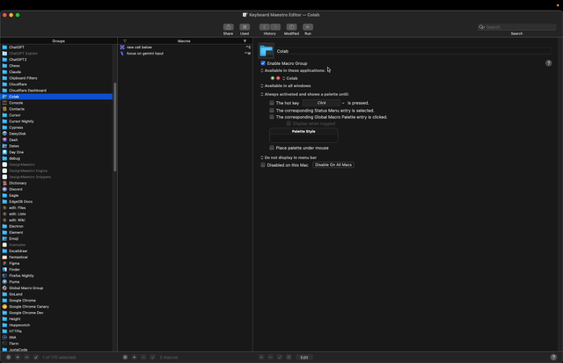
Task: Run the selected macro with the Run button
Action: tap(308, 27)
